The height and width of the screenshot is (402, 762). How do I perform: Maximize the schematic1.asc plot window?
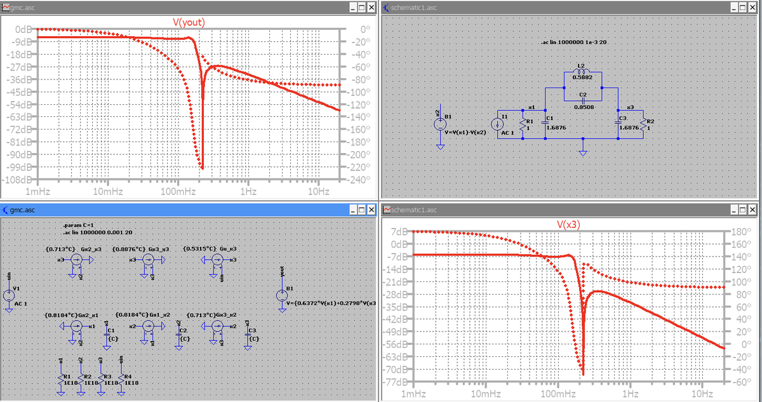(742, 210)
